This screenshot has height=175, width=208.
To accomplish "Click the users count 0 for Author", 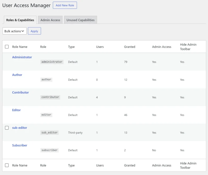I will coord(97,80).
